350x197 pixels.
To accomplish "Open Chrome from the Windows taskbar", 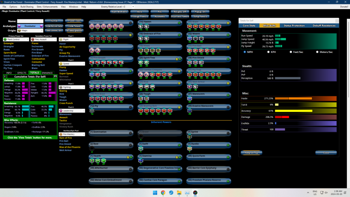I will click(x=163, y=192).
